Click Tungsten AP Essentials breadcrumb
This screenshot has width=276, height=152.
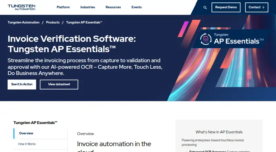pyautogui.click(x=84, y=22)
